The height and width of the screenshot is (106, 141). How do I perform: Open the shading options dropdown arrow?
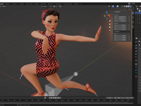click(132, 6)
